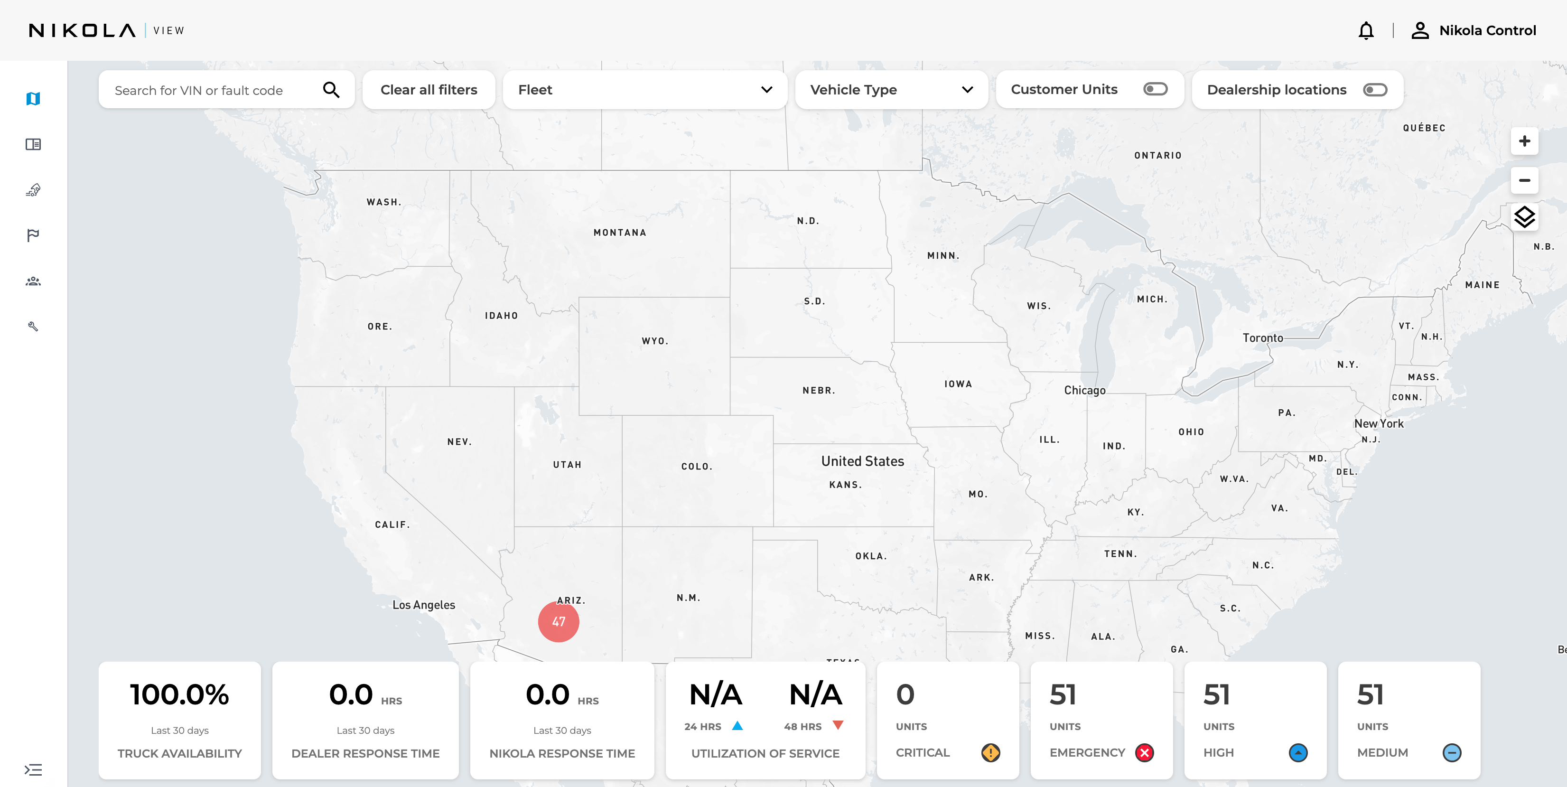This screenshot has width=1567, height=787.
Task: Open the Utilization of Service card
Action: click(x=765, y=721)
